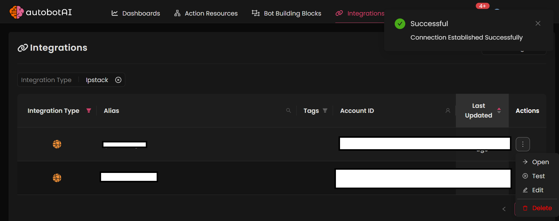Click the Account ID user icon
This screenshot has height=221, width=559.
(448, 110)
